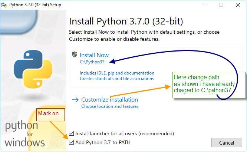The width and height of the screenshot is (247, 152).
Task: Click the python for windows branding text
Action: click(x=25, y=134)
